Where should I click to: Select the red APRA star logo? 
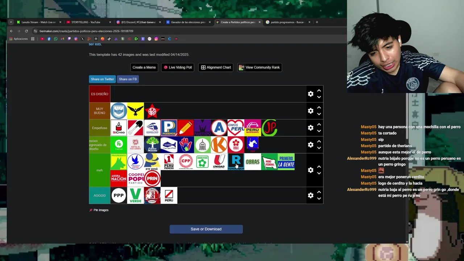(x=152, y=111)
